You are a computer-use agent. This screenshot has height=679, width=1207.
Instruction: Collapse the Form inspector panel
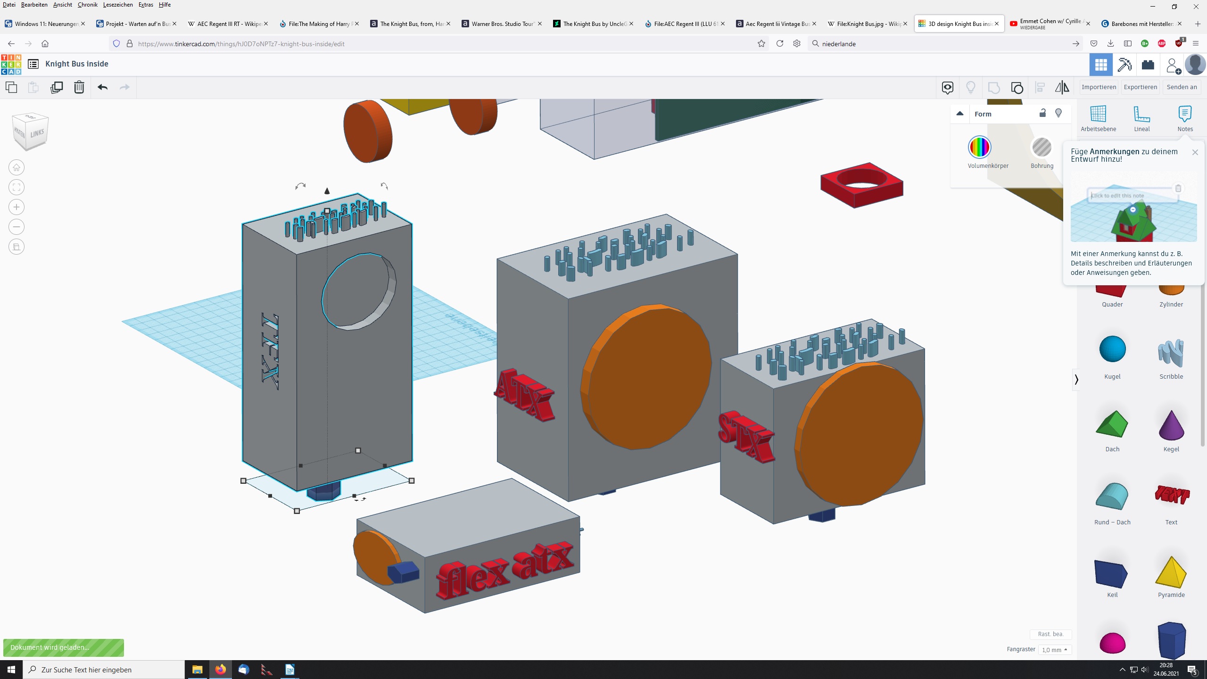pyautogui.click(x=959, y=114)
